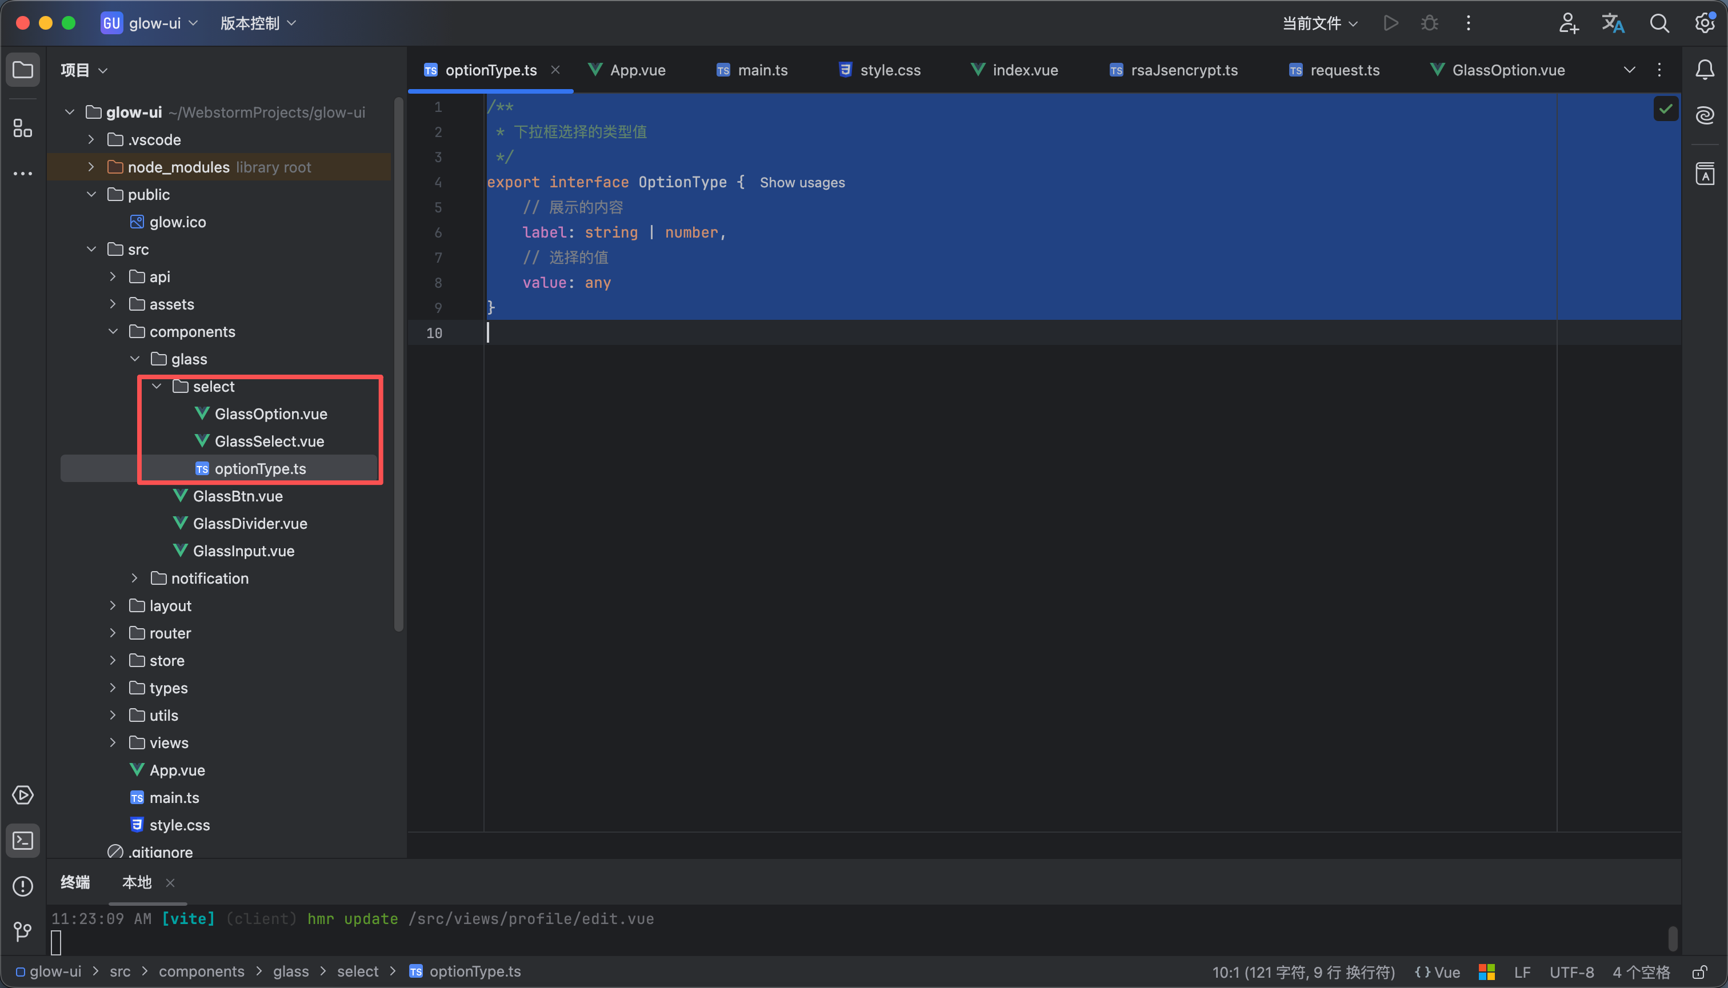1728x988 pixels.
Task: Open the Notifications bell icon
Action: click(x=1705, y=69)
